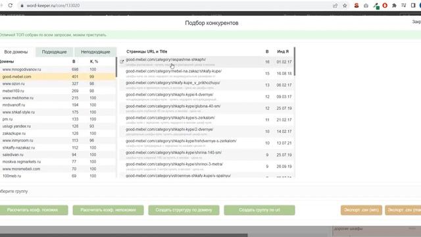421x237 pixels.
Task: Sort domains by the К, % column header
Action: click(94, 61)
